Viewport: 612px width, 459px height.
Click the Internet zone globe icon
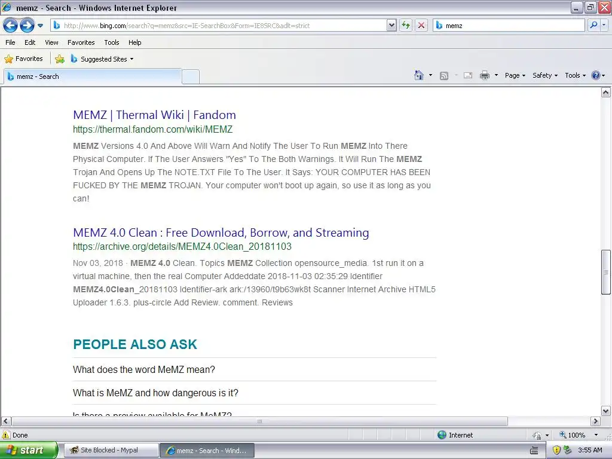(x=442, y=435)
